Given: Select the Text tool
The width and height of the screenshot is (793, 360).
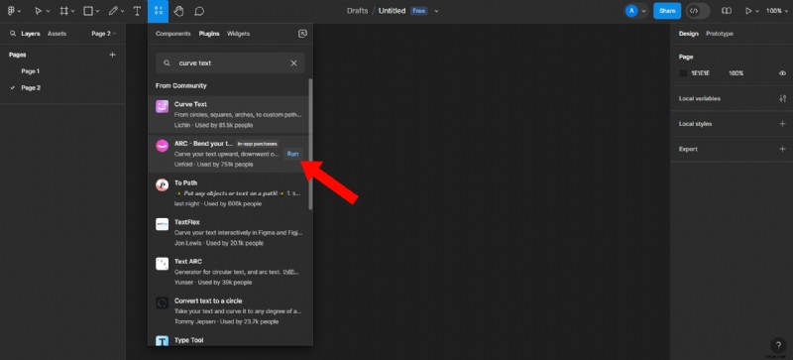Looking at the screenshot, I should pyautogui.click(x=137, y=11).
